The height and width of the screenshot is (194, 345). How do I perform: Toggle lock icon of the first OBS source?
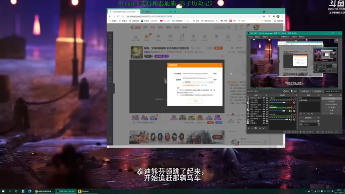pos(267,98)
